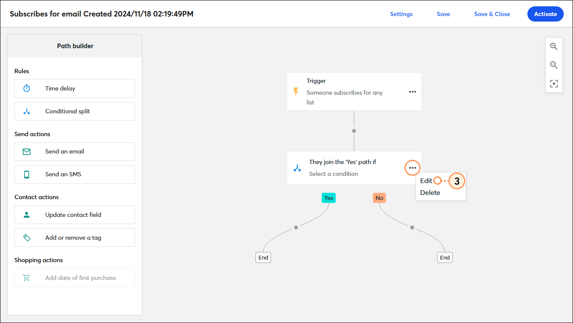This screenshot has height=323, width=573.
Task: Click the add-step dot below the Trigger
Action: pyautogui.click(x=354, y=131)
